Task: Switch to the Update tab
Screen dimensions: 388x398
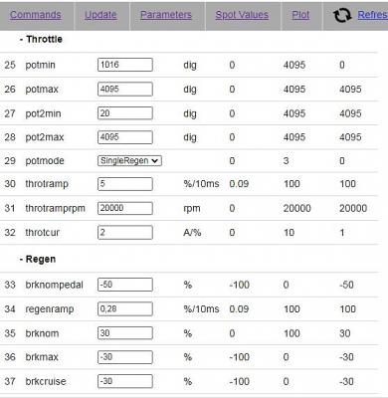Action: [x=100, y=15]
